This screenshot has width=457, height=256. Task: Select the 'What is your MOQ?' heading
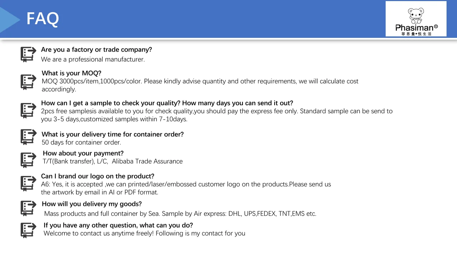click(x=71, y=73)
